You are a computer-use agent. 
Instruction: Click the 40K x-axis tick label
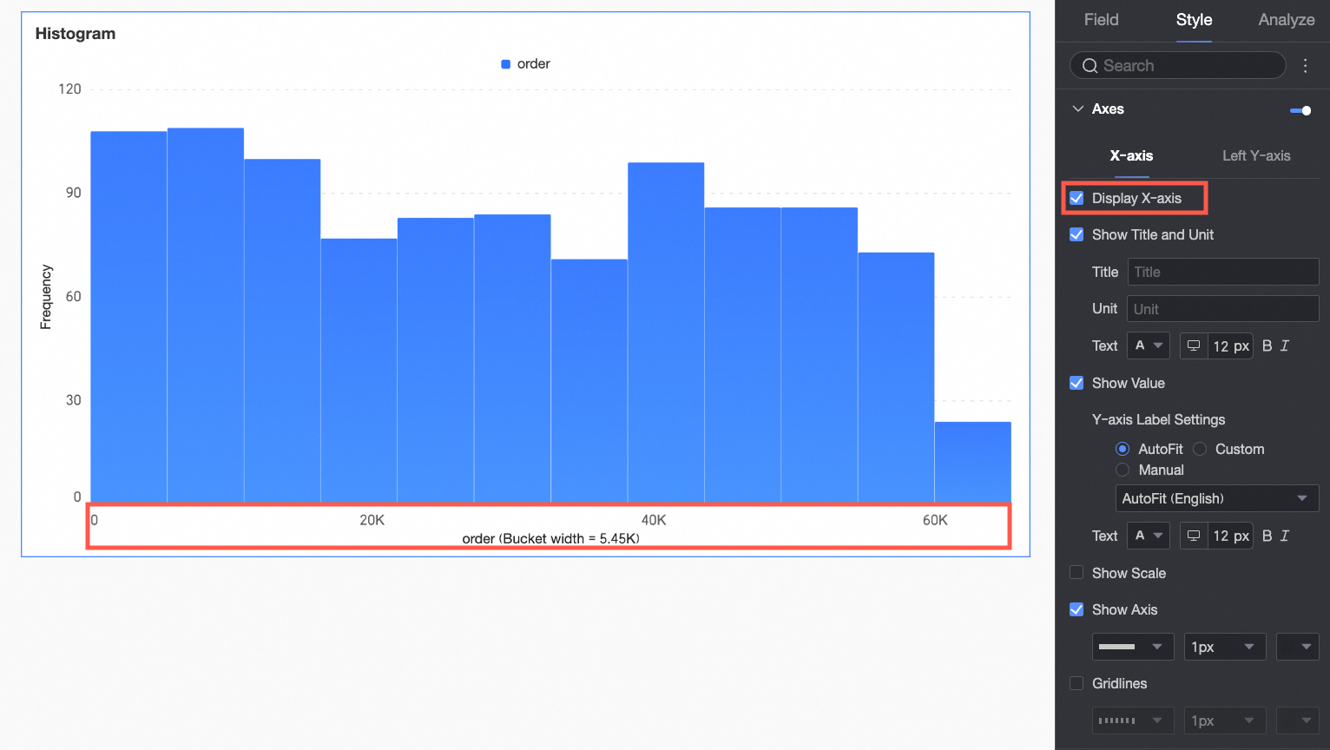coord(653,520)
